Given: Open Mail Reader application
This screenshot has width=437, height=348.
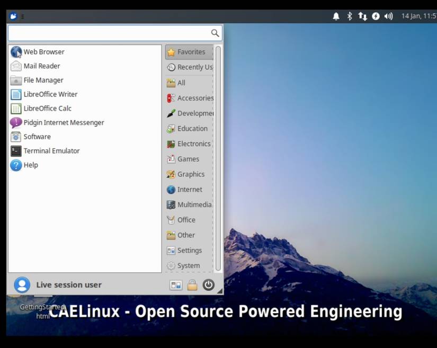Looking at the screenshot, I should coord(85,66).
